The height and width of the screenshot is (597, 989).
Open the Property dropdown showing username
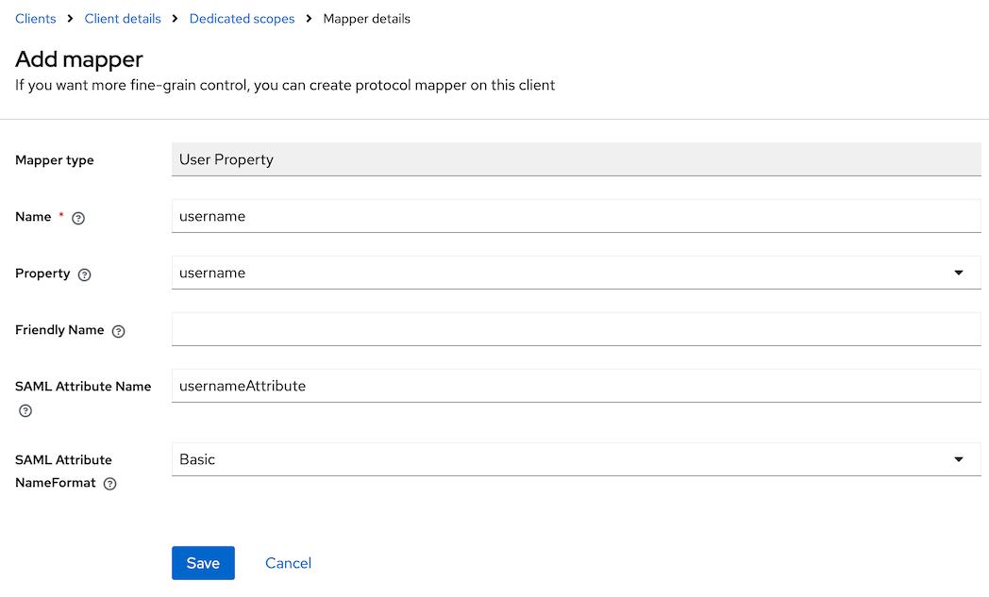[x=576, y=273]
